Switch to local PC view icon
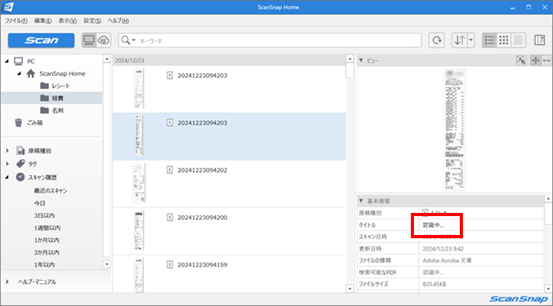The height and width of the screenshot is (306, 553). pyautogui.click(x=88, y=40)
